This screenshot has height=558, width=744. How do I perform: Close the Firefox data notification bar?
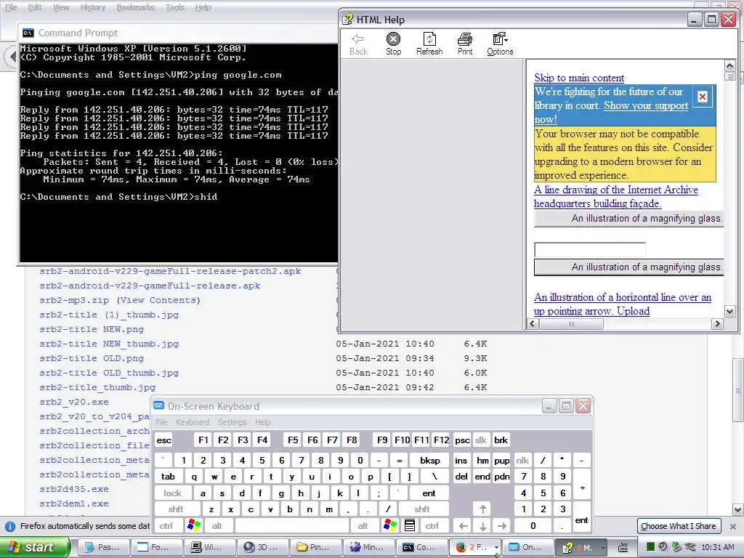[x=732, y=526]
